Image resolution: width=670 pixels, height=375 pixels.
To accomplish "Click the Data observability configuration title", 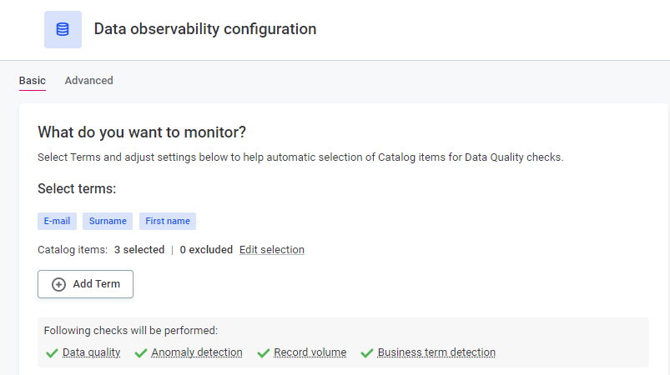I will [205, 29].
